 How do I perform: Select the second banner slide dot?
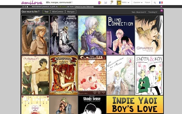(25, 7)
